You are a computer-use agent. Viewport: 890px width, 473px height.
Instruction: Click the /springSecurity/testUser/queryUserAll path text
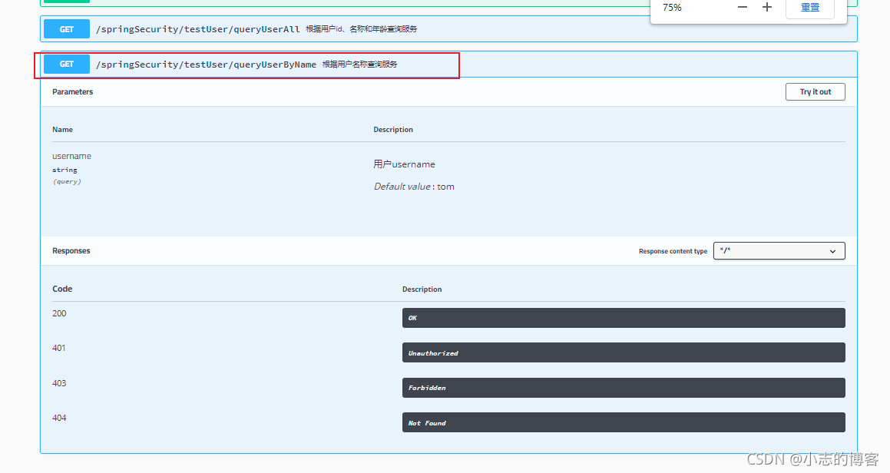197,29
